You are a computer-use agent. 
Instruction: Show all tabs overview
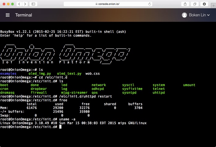(x=195, y=4)
